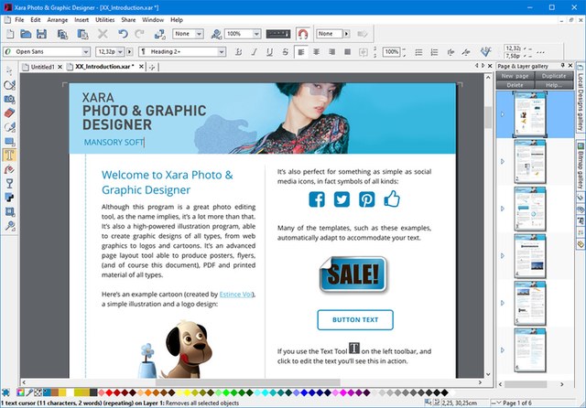The width and height of the screenshot is (586, 408).
Task: Open the color editor icon
Action: tap(20, 392)
